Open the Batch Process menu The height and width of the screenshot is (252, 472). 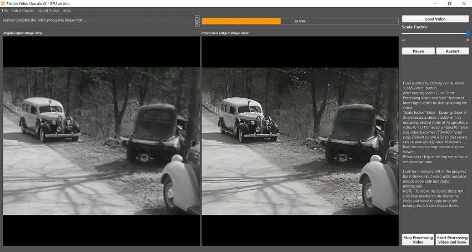coord(23,11)
